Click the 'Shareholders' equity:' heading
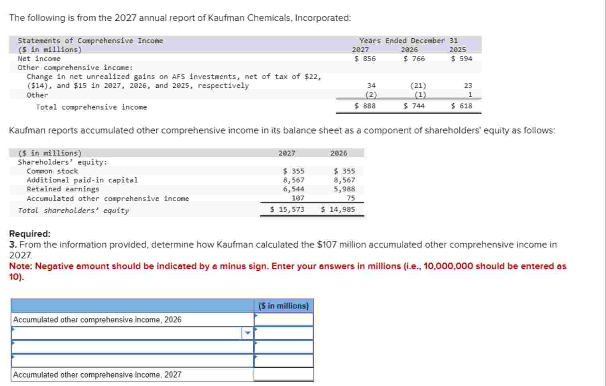606x386 pixels. click(63, 162)
